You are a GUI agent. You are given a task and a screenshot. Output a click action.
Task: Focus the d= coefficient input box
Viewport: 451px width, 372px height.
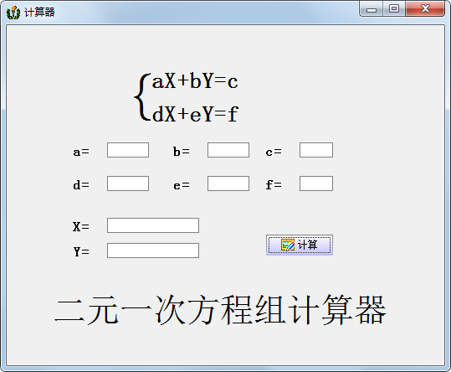click(128, 183)
